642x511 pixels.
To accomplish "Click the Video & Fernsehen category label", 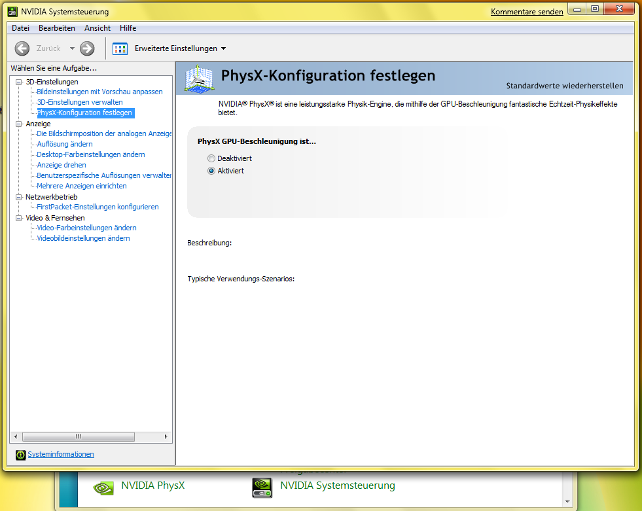I will (55, 218).
